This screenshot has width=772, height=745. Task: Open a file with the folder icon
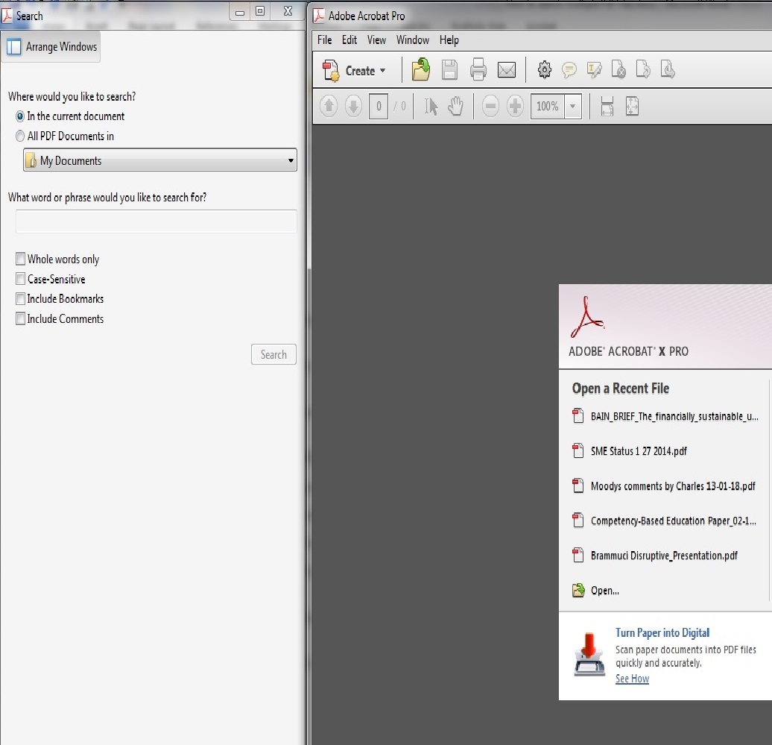421,69
